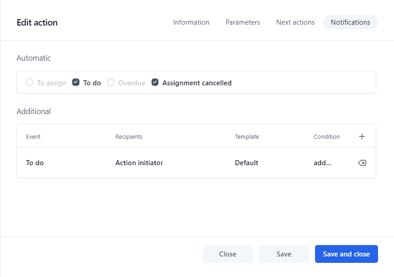Click the Template column header
This screenshot has height=277, width=394.
click(x=247, y=137)
